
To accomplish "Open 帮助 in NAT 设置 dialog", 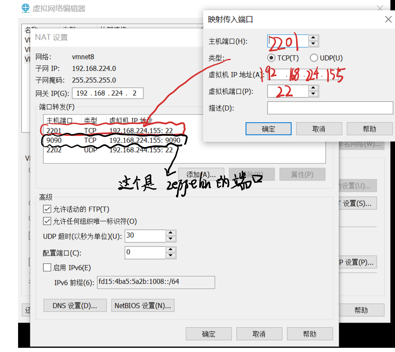I will pyautogui.click(x=310, y=334).
